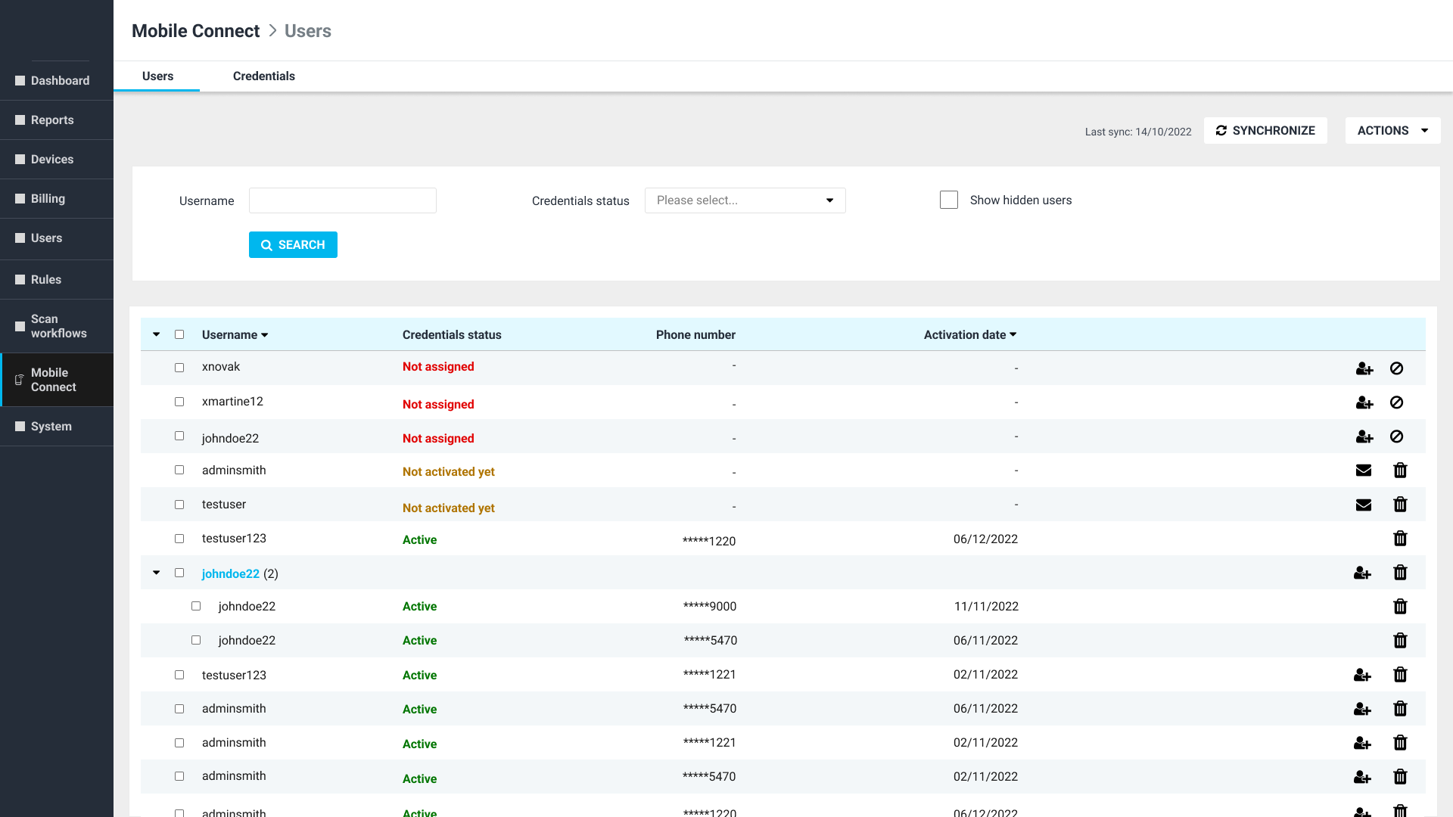Enable Show hidden users checkbox
Screen dimensions: 1453x817
(x=948, y=200)
